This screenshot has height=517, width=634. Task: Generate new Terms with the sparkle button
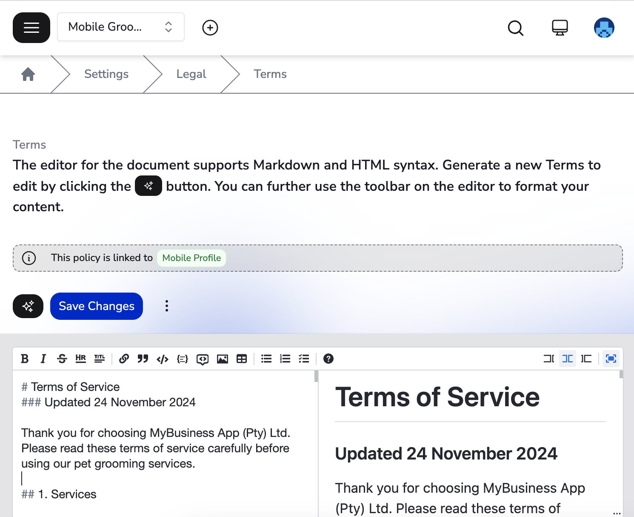[28, 306]
